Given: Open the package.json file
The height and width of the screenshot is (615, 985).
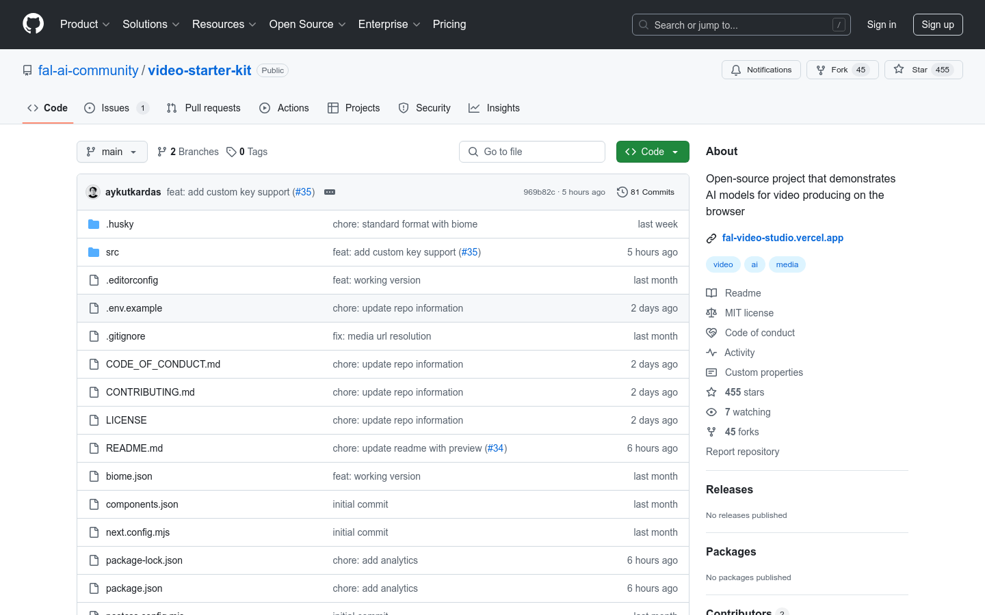Looking at the screenshot, I should click(x=134, y=588).
